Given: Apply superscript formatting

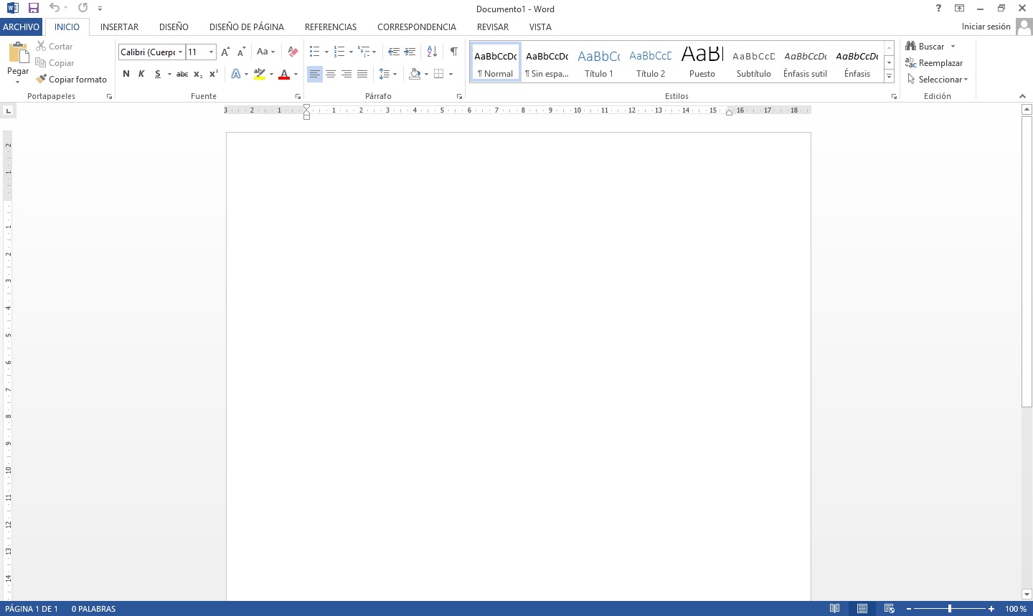Looking at the screenshot, I should [213, 74].
